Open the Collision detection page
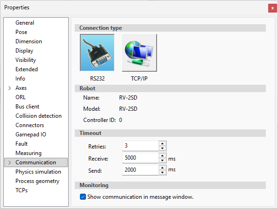Viewport: 278px width, 209px height. click(38, 116)
